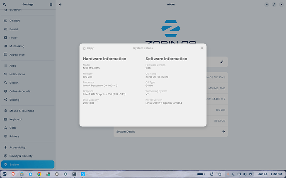The width and height of the screenshot is (286, 178).
Task: Go back with the header arrow
Action: (x=60, y=5)
